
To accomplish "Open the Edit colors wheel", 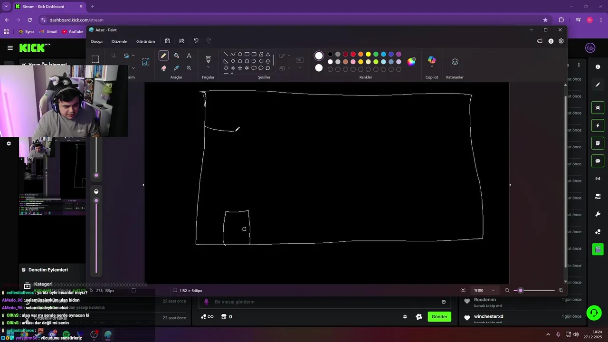I will (411, 61).
